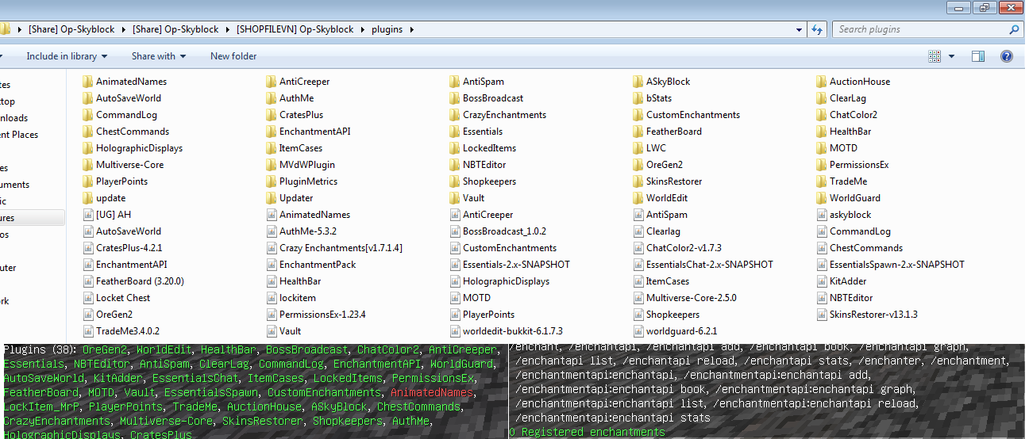This screenshot has height=439, width=1029.
Task: Select the Essentials-2.x-SNAPSHOT file
Action: tap(509, 265)
